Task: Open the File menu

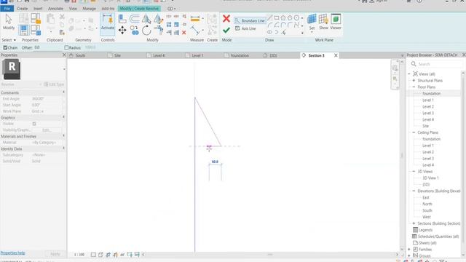Action: point(7,9)
